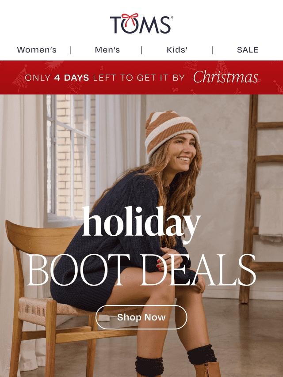Open the Men's category

(107, 50)
